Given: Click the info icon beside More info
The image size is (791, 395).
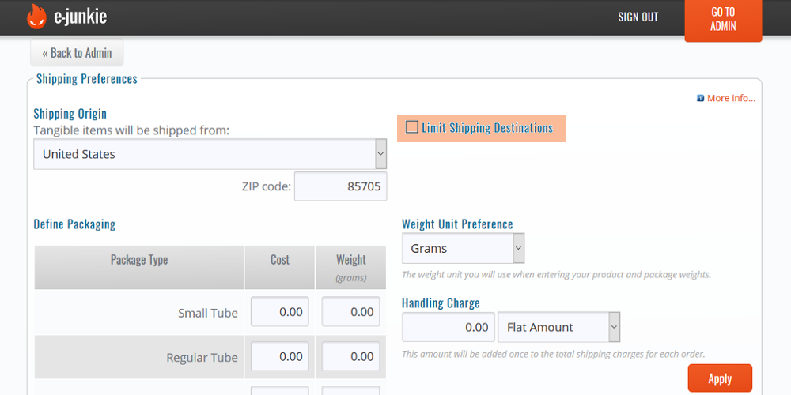Looking at the screenshot, I should point(700,99).
